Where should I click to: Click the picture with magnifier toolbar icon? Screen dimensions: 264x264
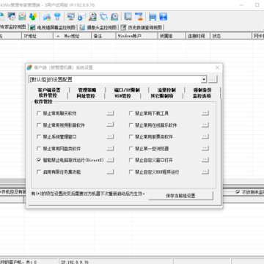[92, 17]
